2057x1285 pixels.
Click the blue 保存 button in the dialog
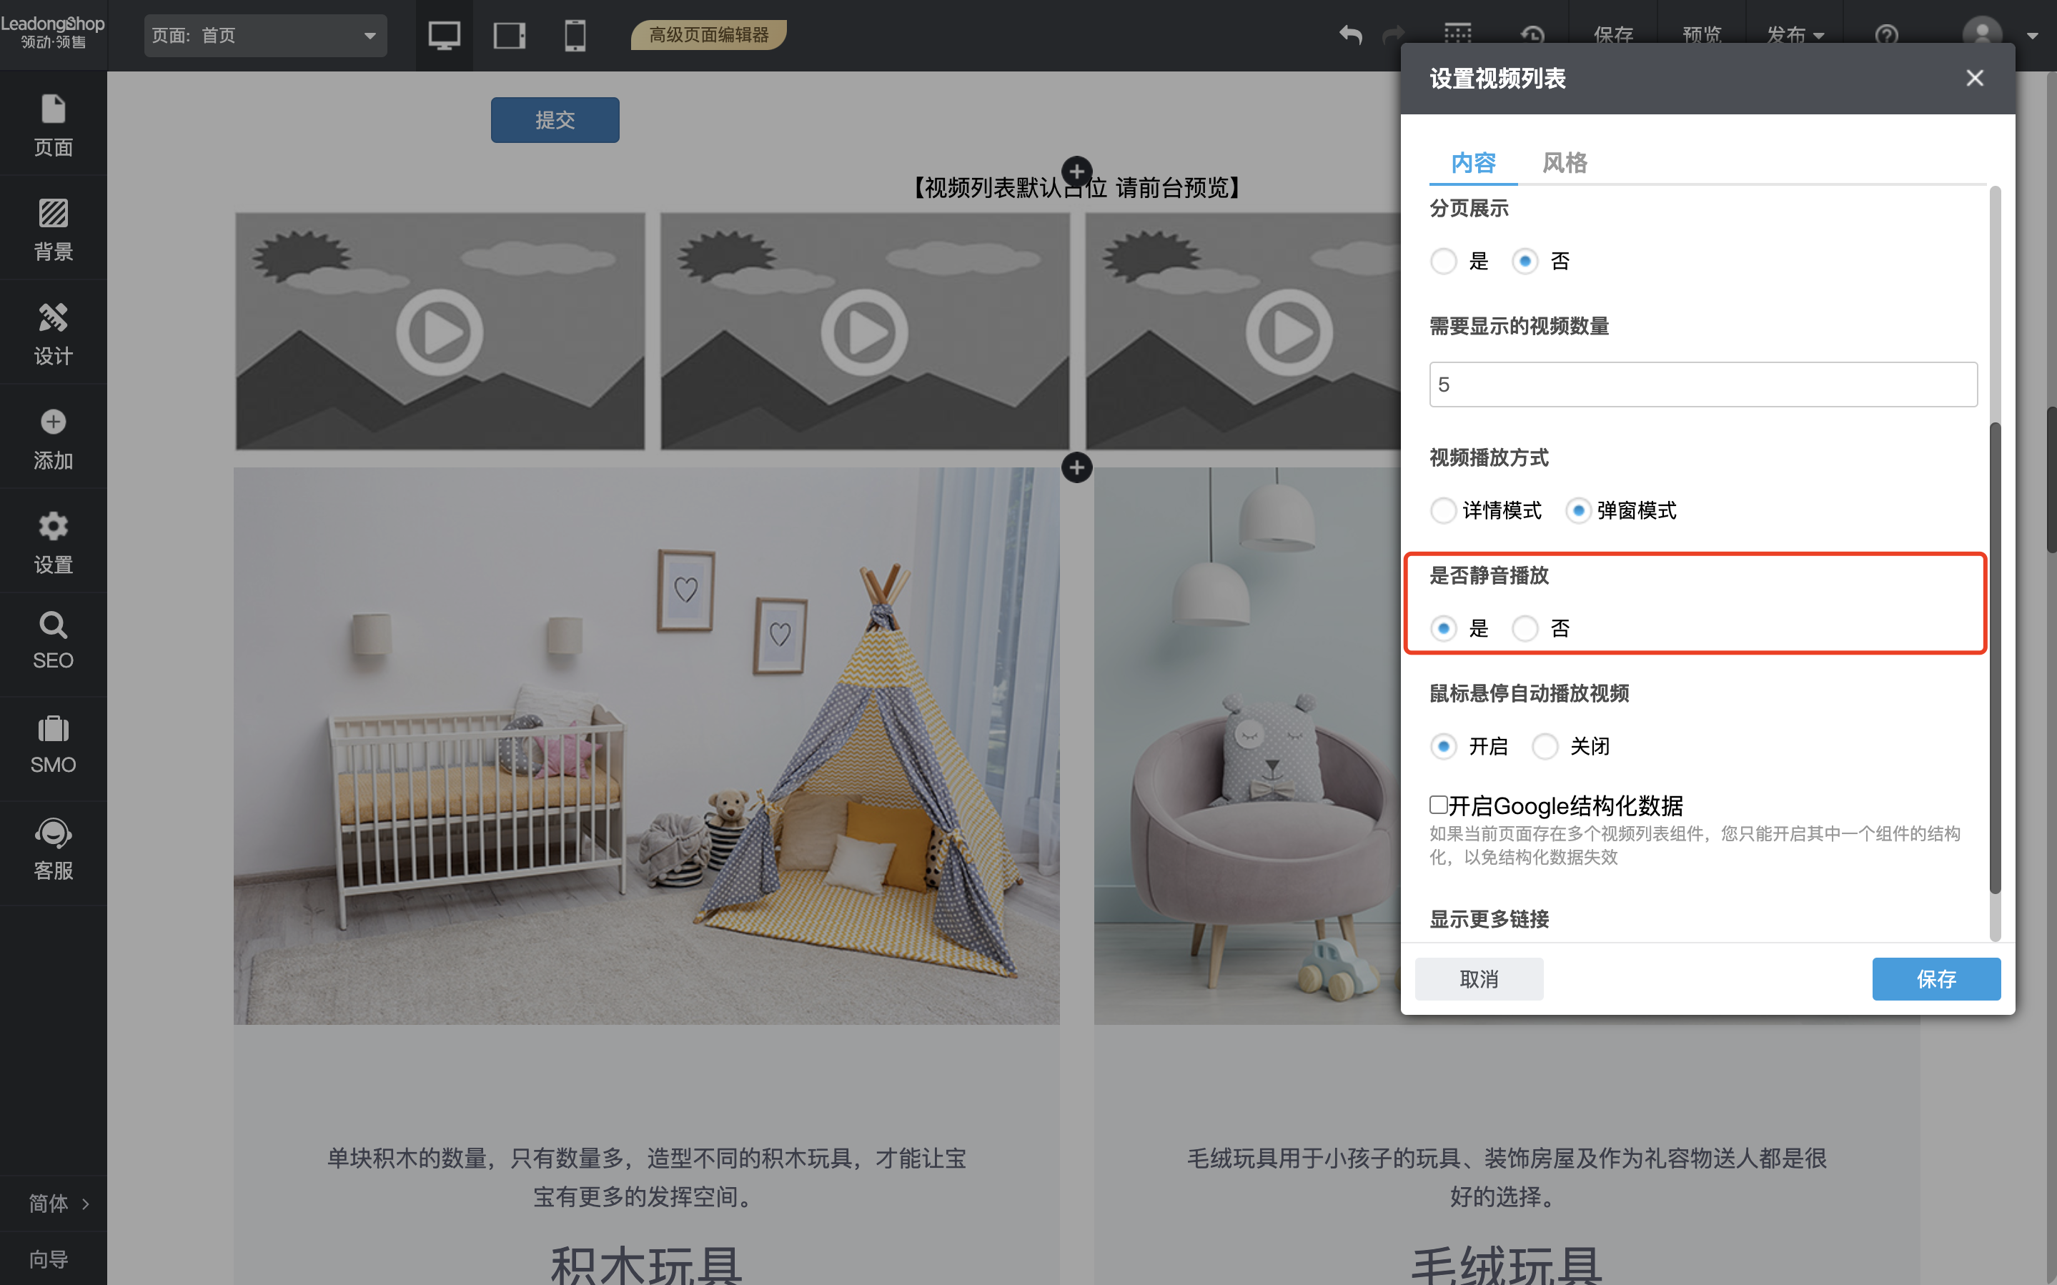(1935, 979)
